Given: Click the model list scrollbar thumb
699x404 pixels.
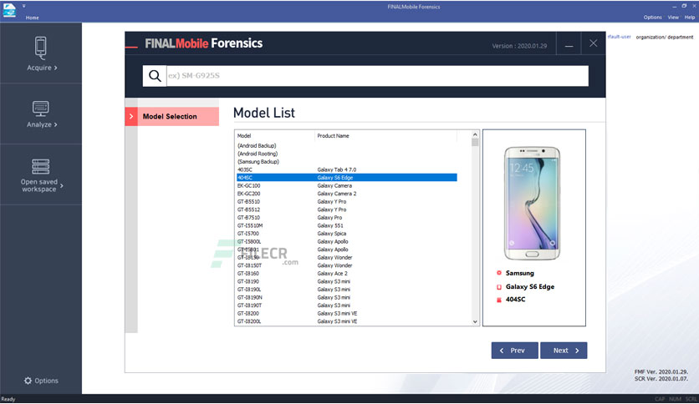Looking at the screenshot, I should tap(475, 143).
